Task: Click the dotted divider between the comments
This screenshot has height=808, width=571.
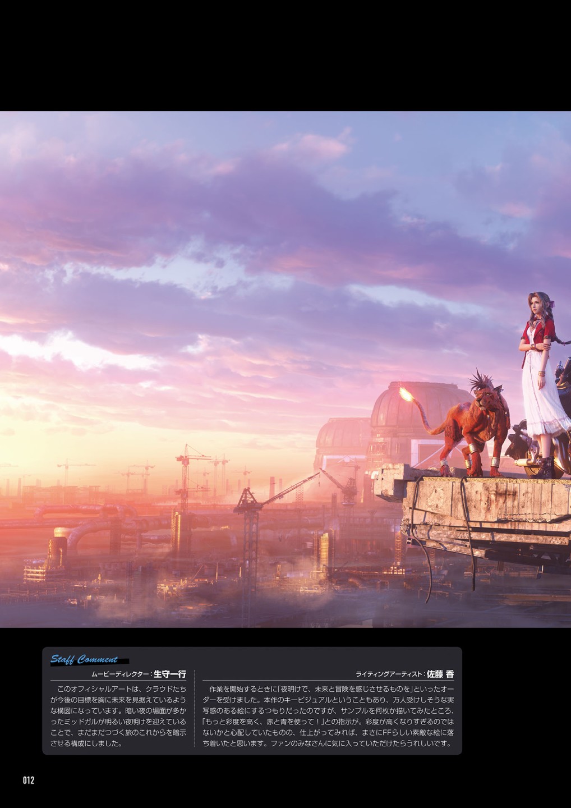Action: tap(194, 708)
